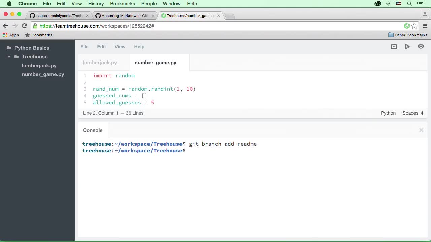Fork the workspace using the fork icon
Image resolution: width=431 pixels, height=242 pixels.
tap(407, 47)
